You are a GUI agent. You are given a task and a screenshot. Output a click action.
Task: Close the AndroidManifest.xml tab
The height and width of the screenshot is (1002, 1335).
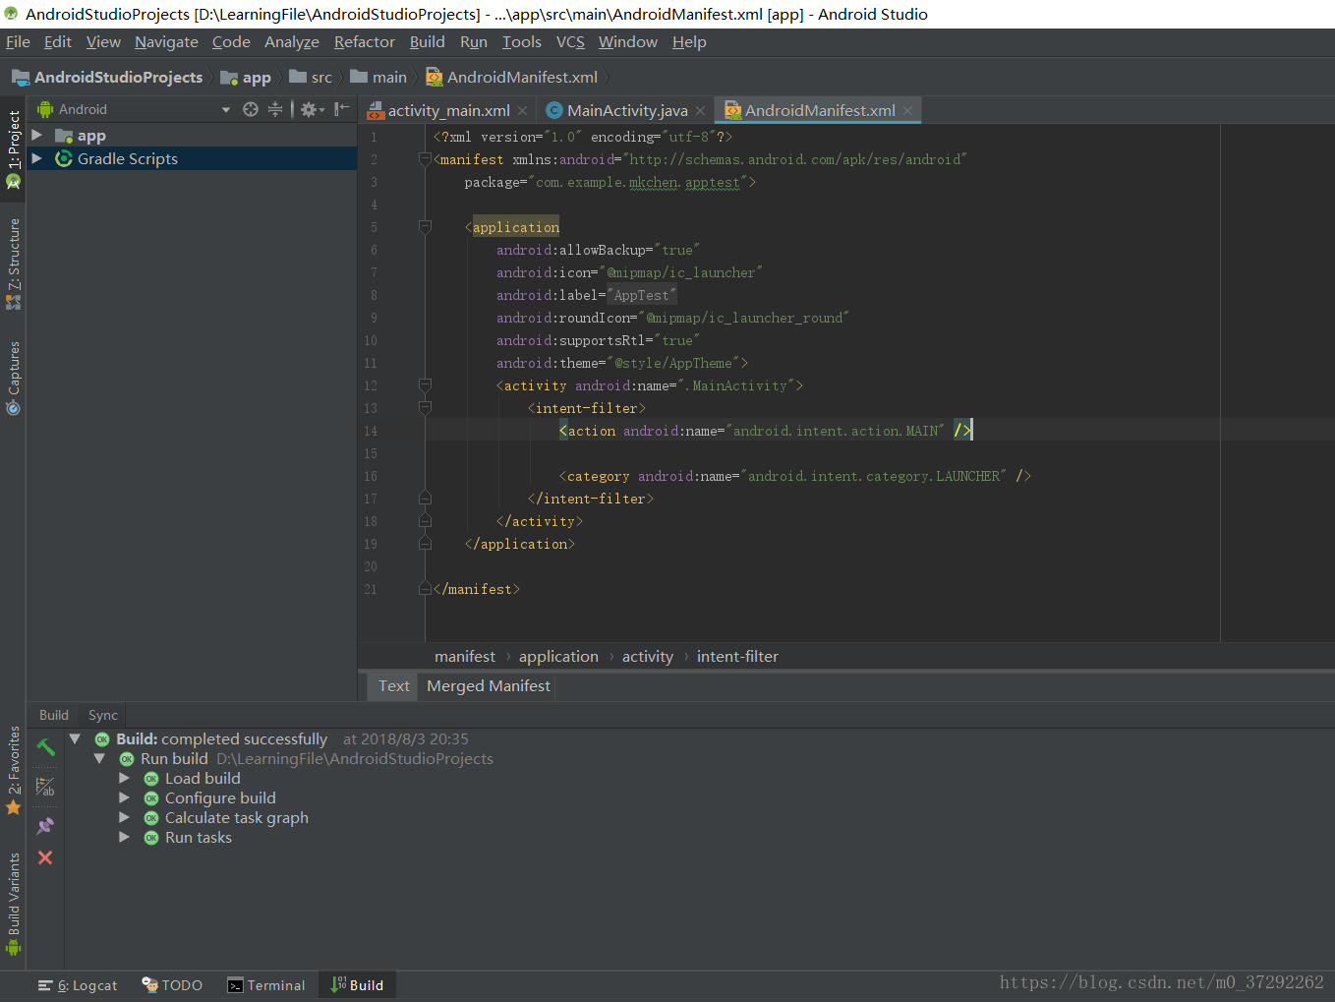point(907,111)
